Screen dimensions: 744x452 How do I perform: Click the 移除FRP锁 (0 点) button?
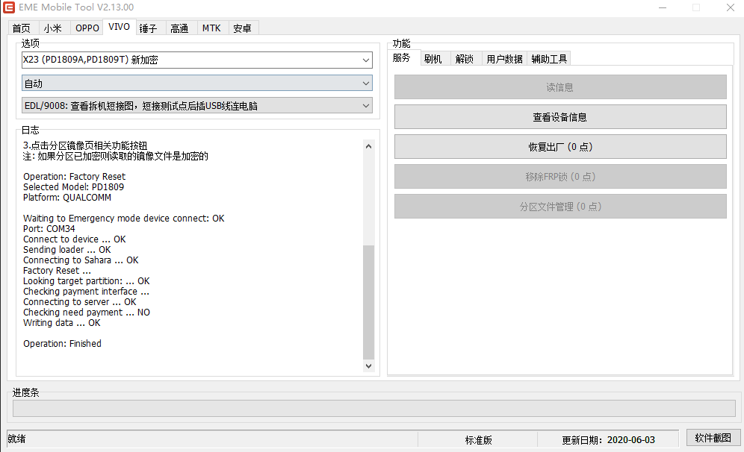coord(560,177)
